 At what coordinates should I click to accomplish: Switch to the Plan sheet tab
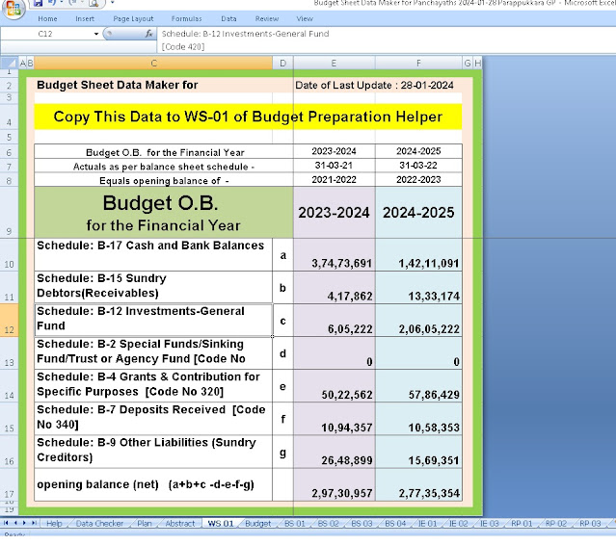145,524
